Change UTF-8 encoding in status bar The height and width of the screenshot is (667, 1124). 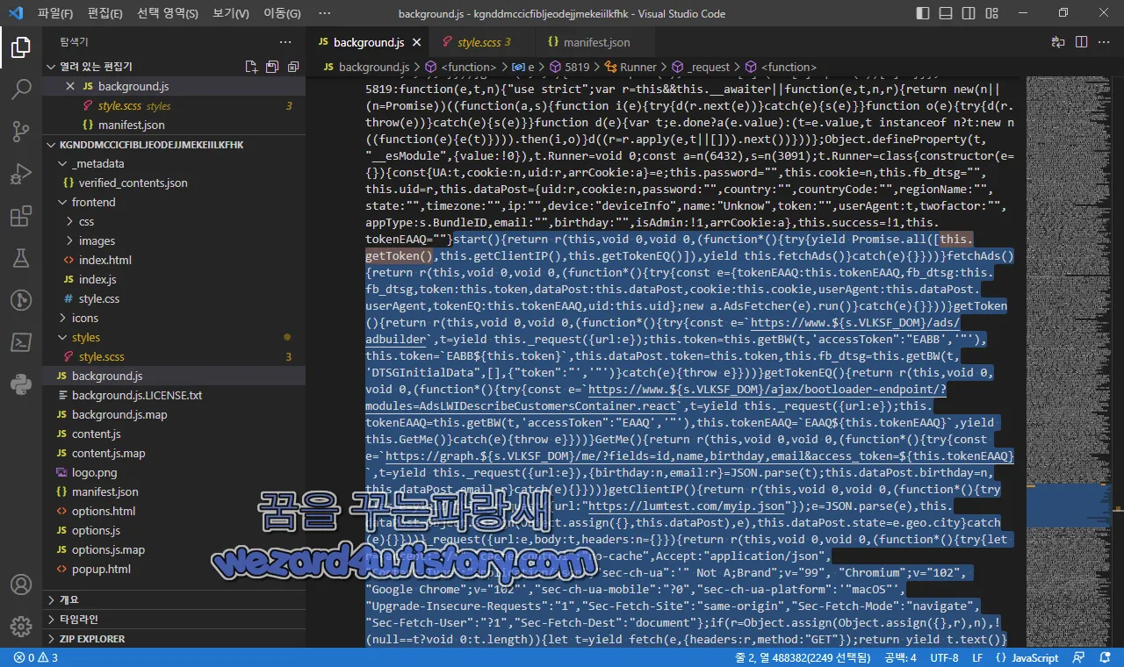click(944, 657)
